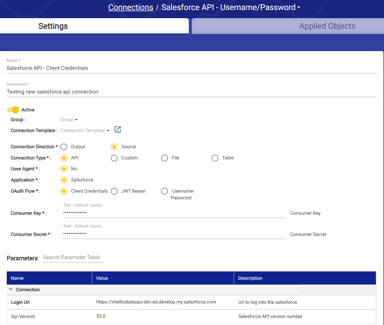The image size is (384, 325).
Task: Choose File connection type
Action: tap(165, 158)
